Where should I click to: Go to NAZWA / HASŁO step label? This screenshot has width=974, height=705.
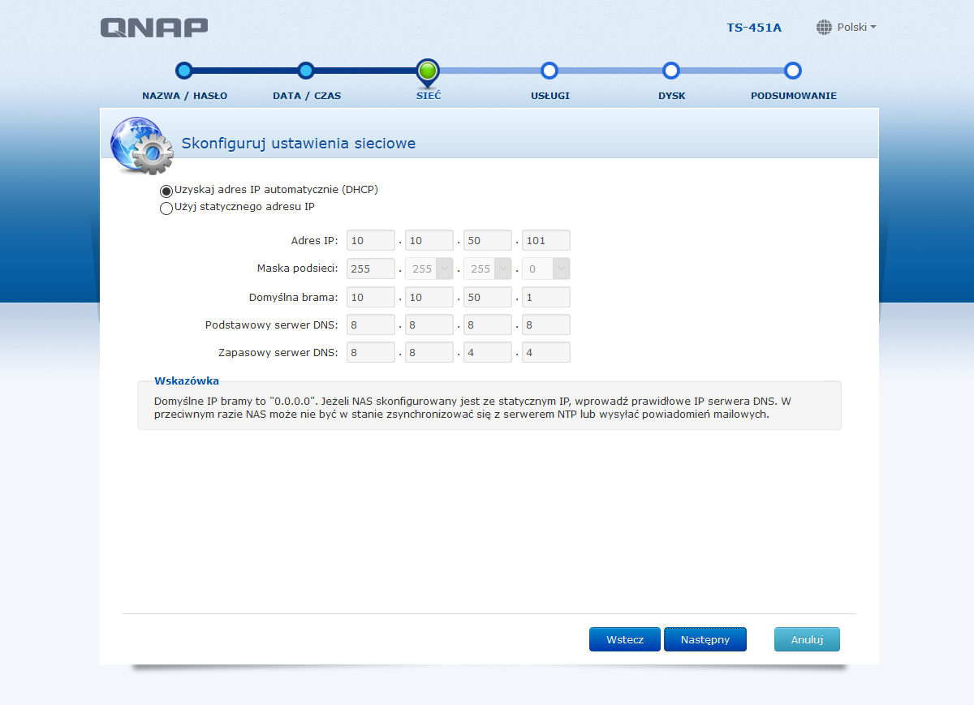coord(185,96)
